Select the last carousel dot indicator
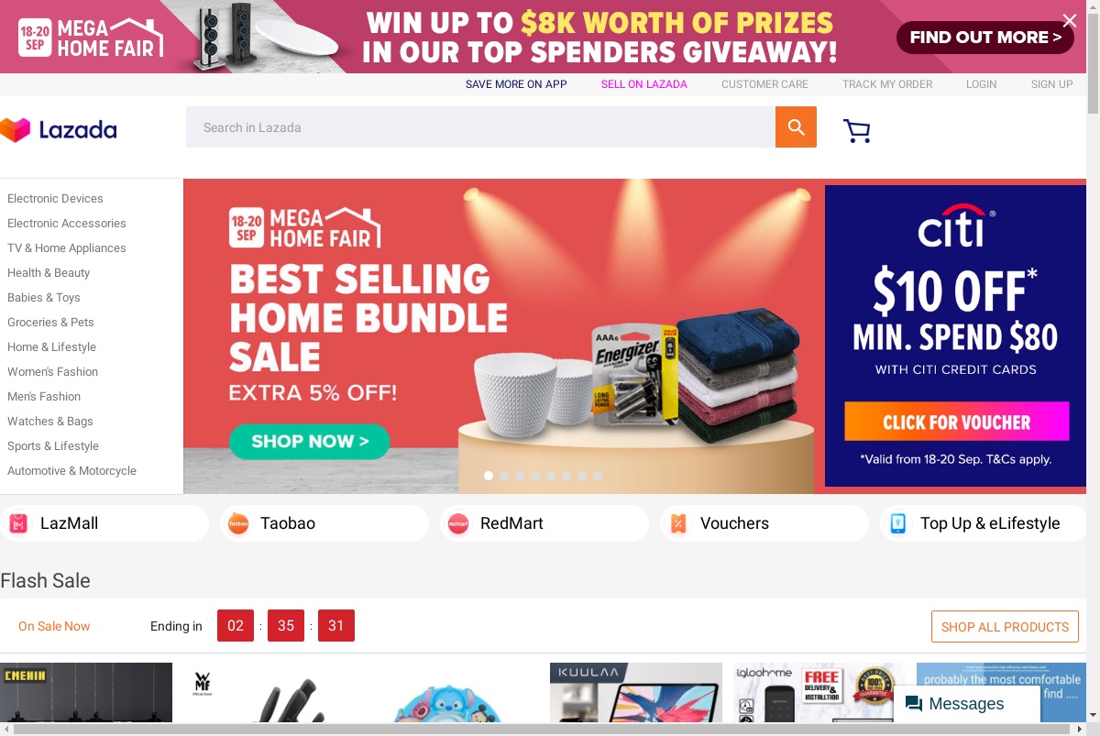1100x736 pixels. tap(598, 476)
